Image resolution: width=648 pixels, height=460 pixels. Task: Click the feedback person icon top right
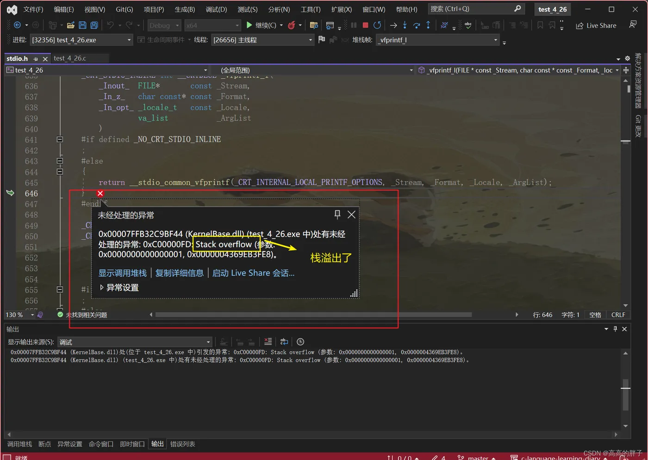[x=633, y=25]
